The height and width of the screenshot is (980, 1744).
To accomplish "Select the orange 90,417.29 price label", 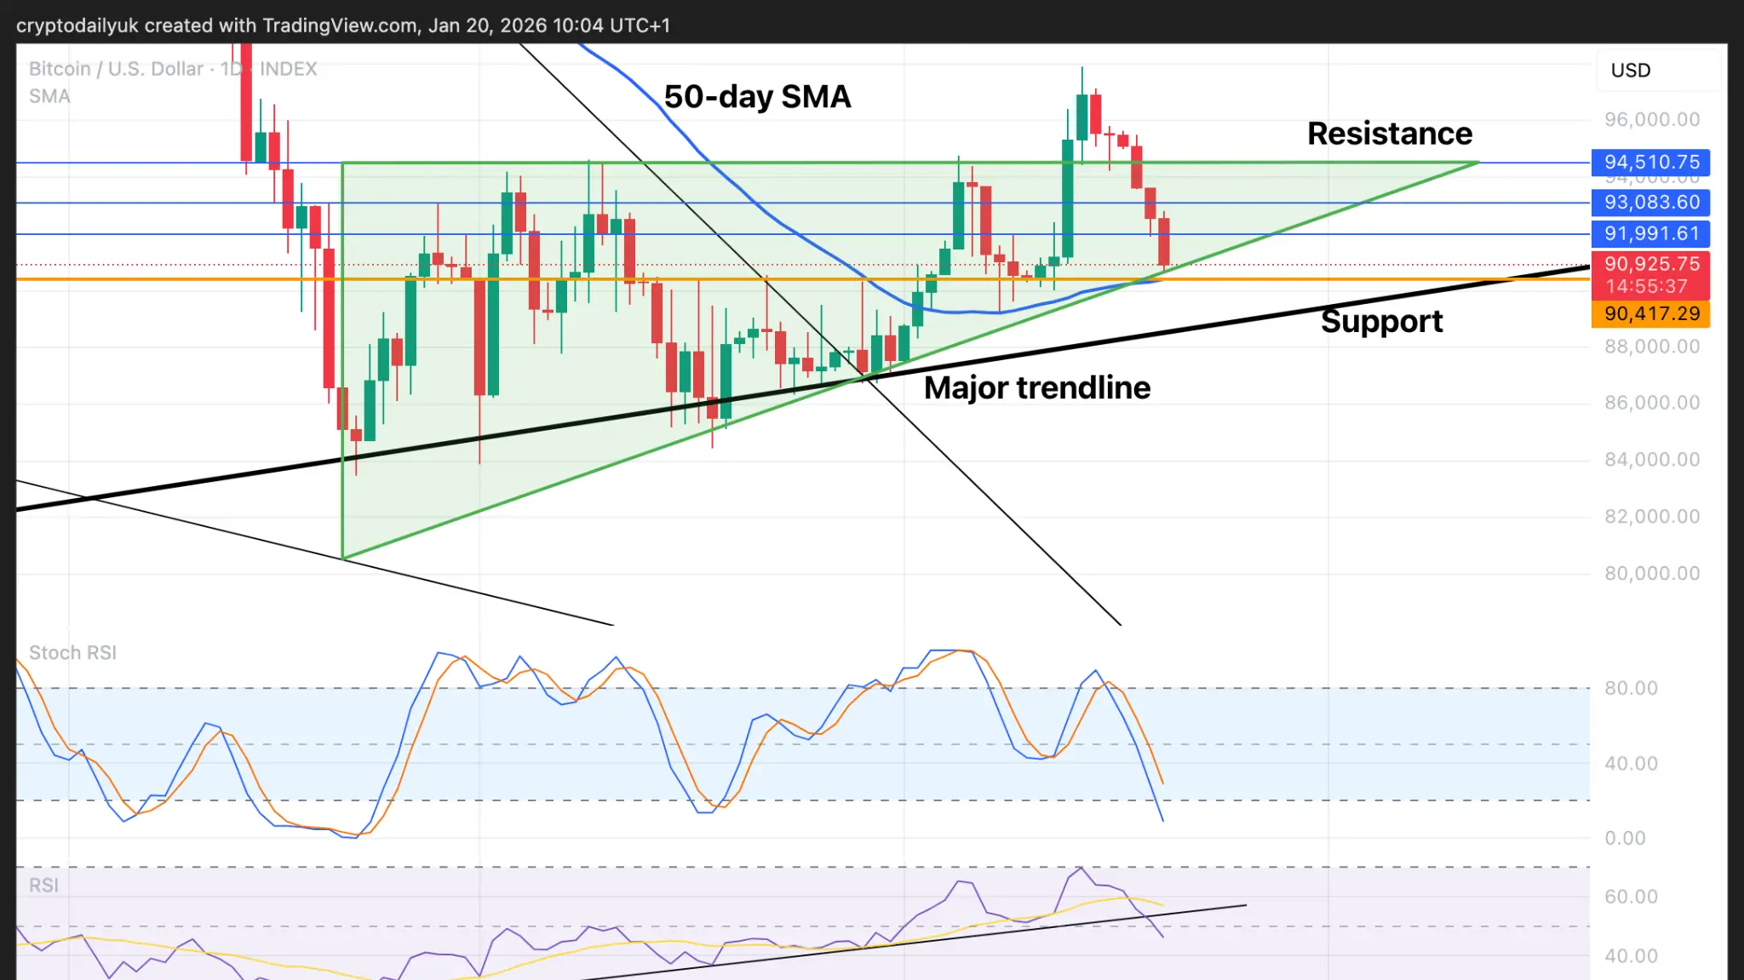I will click(x=1650, y=314).
